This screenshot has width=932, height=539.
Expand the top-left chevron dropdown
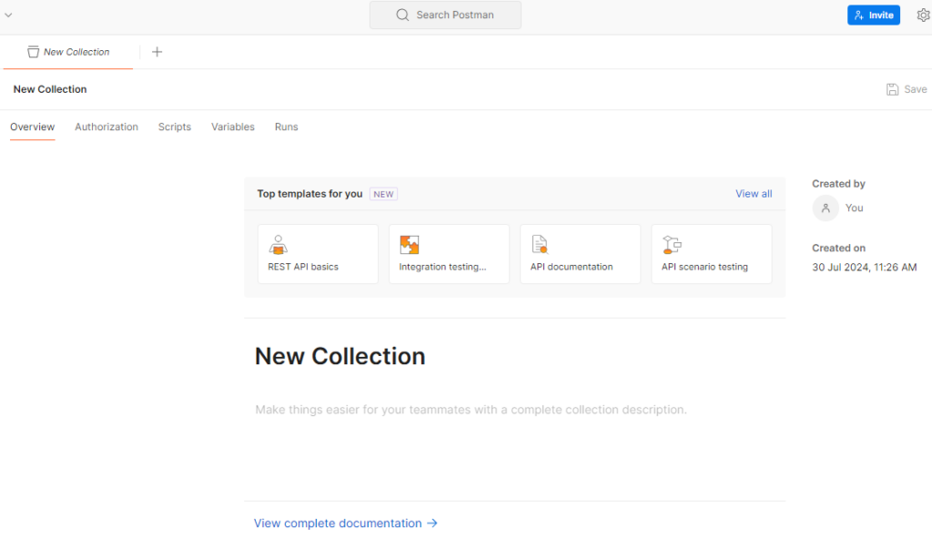8,15
